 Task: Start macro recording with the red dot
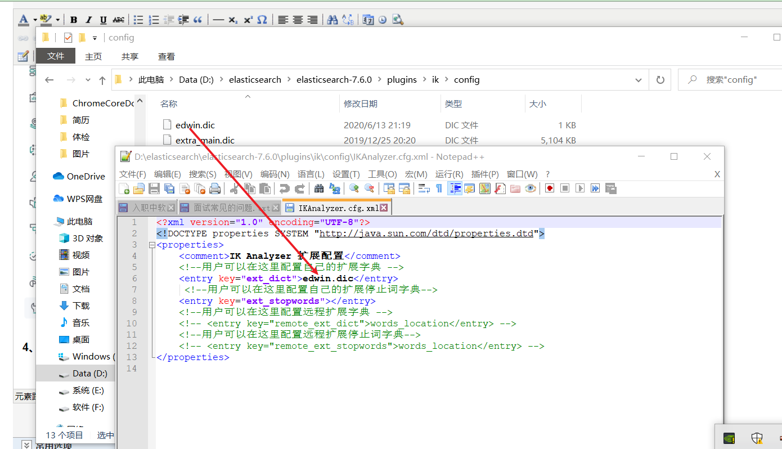[x=550, y=188]
